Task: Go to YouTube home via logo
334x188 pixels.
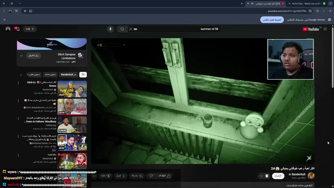Action: pos(311,29)
